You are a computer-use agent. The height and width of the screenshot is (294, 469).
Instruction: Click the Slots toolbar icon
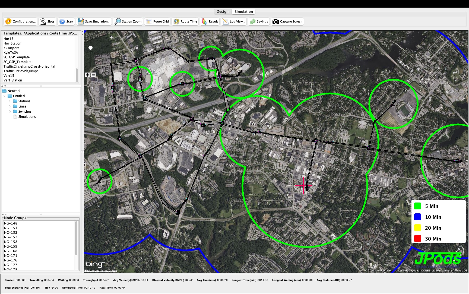coord(43,21)
